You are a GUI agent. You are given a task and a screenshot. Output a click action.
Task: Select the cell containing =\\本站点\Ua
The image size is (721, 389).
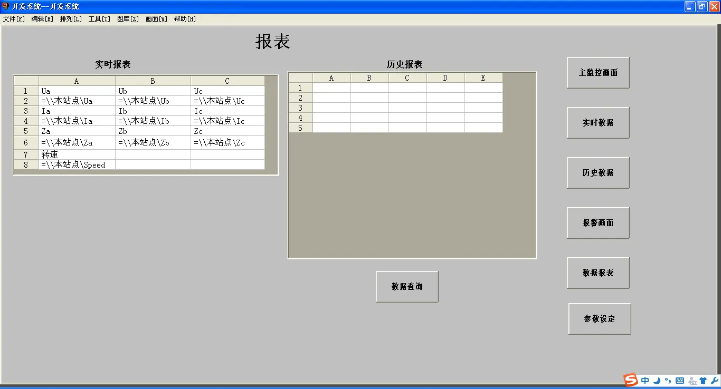tap(76, 101)
